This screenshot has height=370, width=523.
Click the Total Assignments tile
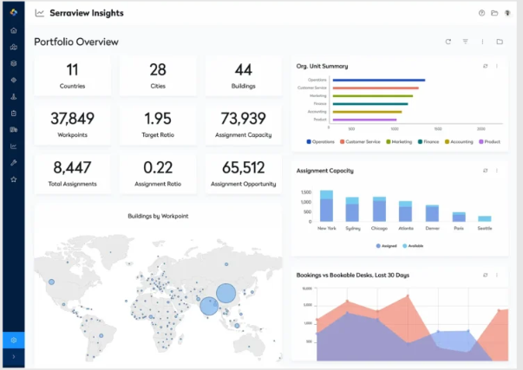[x=72, y=173]
